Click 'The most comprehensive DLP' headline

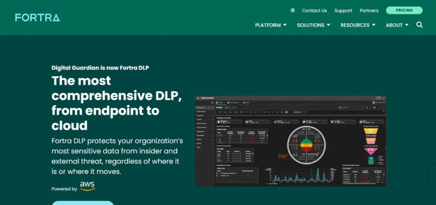coord(117,103)
